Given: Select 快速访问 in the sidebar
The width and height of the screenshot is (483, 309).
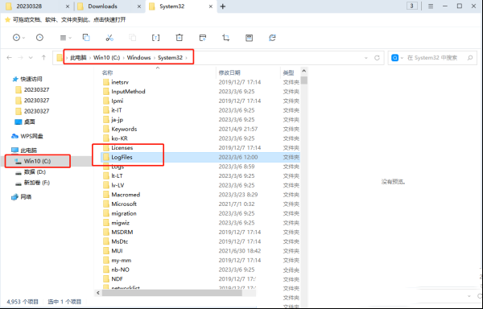Looking at the screenshot, I should (31, 79).
